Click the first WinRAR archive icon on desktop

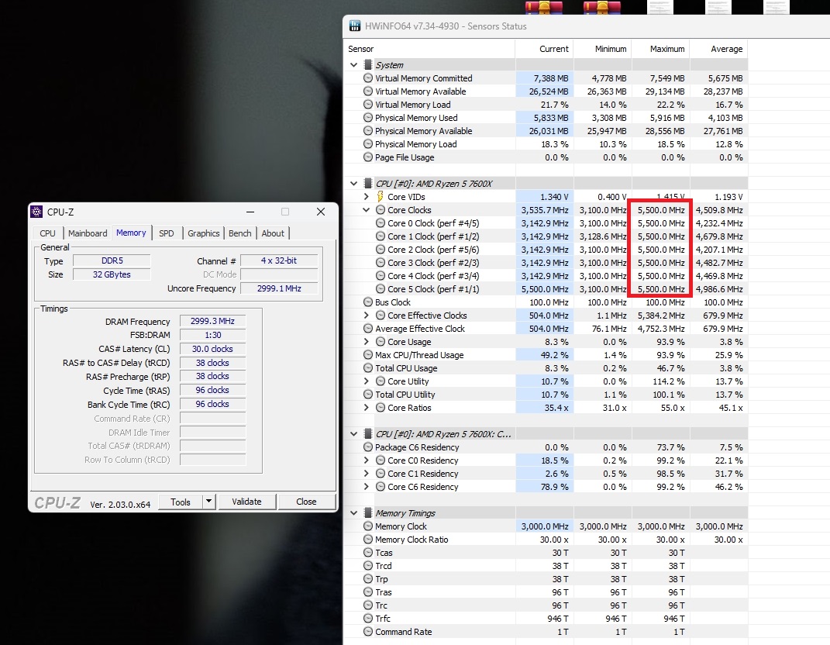click(543, 8)
